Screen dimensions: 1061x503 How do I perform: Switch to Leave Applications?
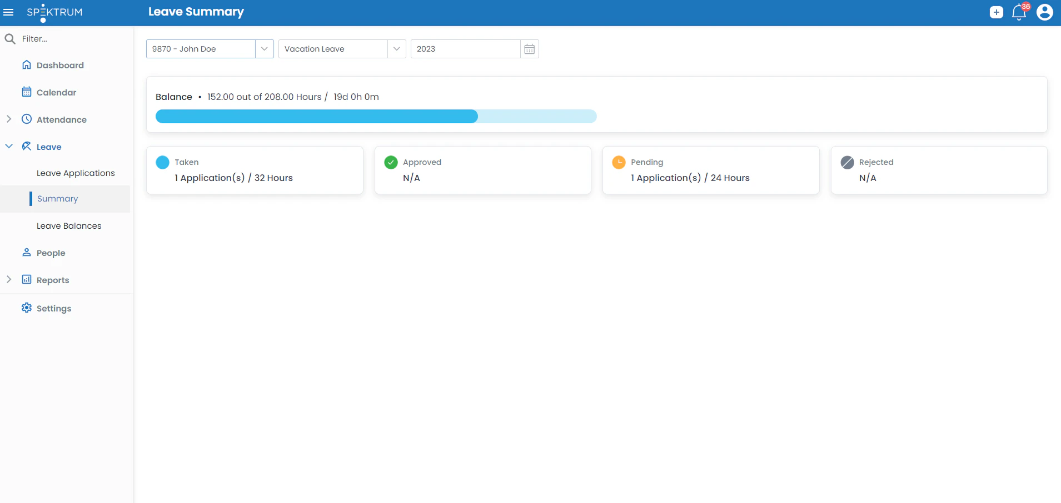(76, 173)
